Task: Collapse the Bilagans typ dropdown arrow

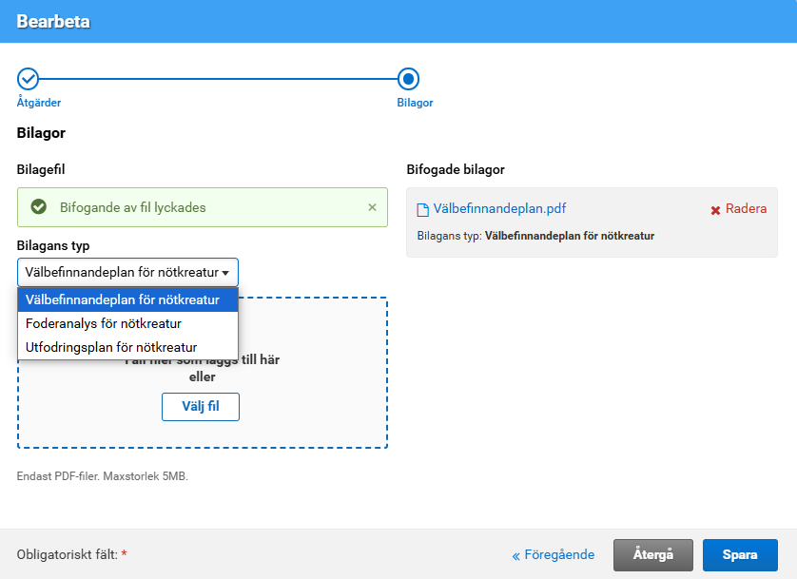Action: [x=226, y=273]
